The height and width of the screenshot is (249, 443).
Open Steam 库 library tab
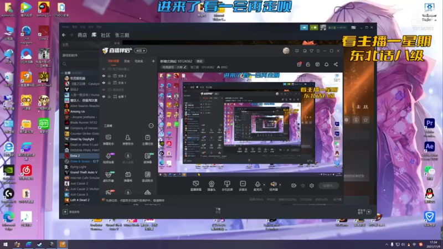point(94,35)
